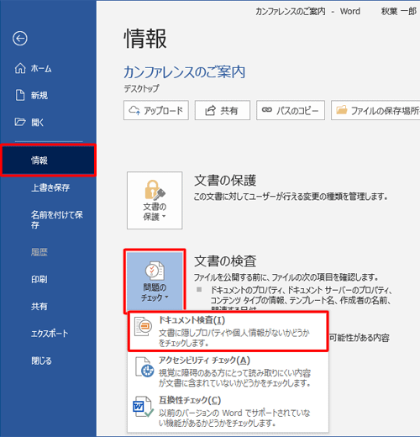Click 上書き保存 in the sidebar
Screen dimensions: 420x437
48,187
